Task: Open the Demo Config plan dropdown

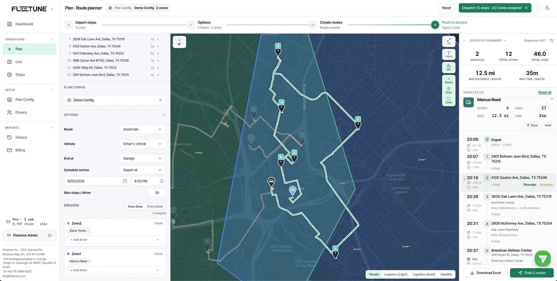Action: click(115, 100)
